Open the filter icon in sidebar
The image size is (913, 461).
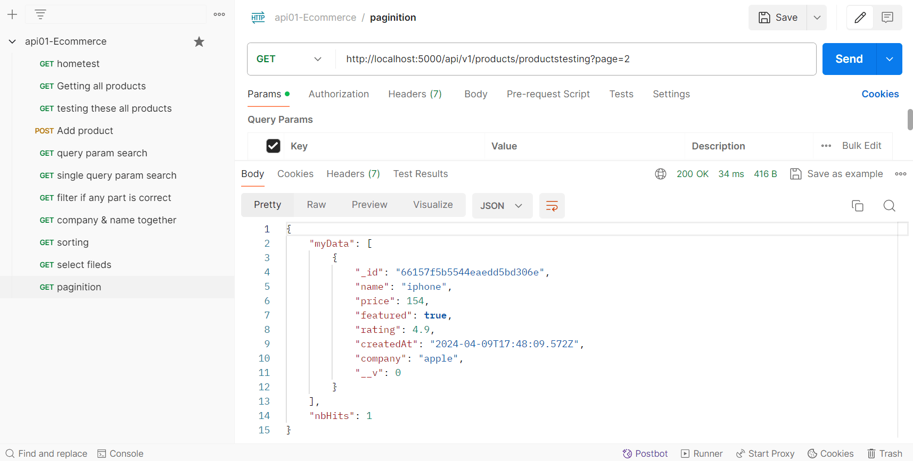(40, 14)
